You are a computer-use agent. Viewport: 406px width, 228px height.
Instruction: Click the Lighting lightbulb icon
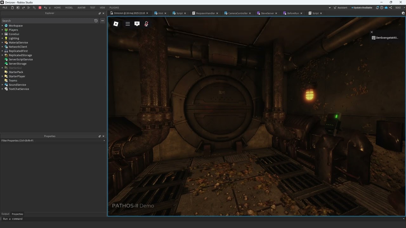coord(6,38)
